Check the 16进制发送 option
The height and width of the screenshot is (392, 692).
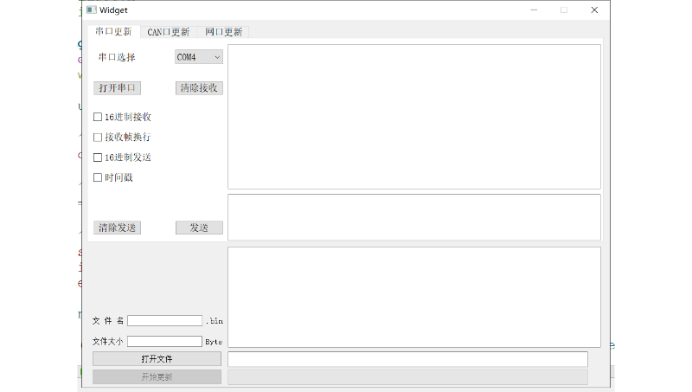pos(122,157)
